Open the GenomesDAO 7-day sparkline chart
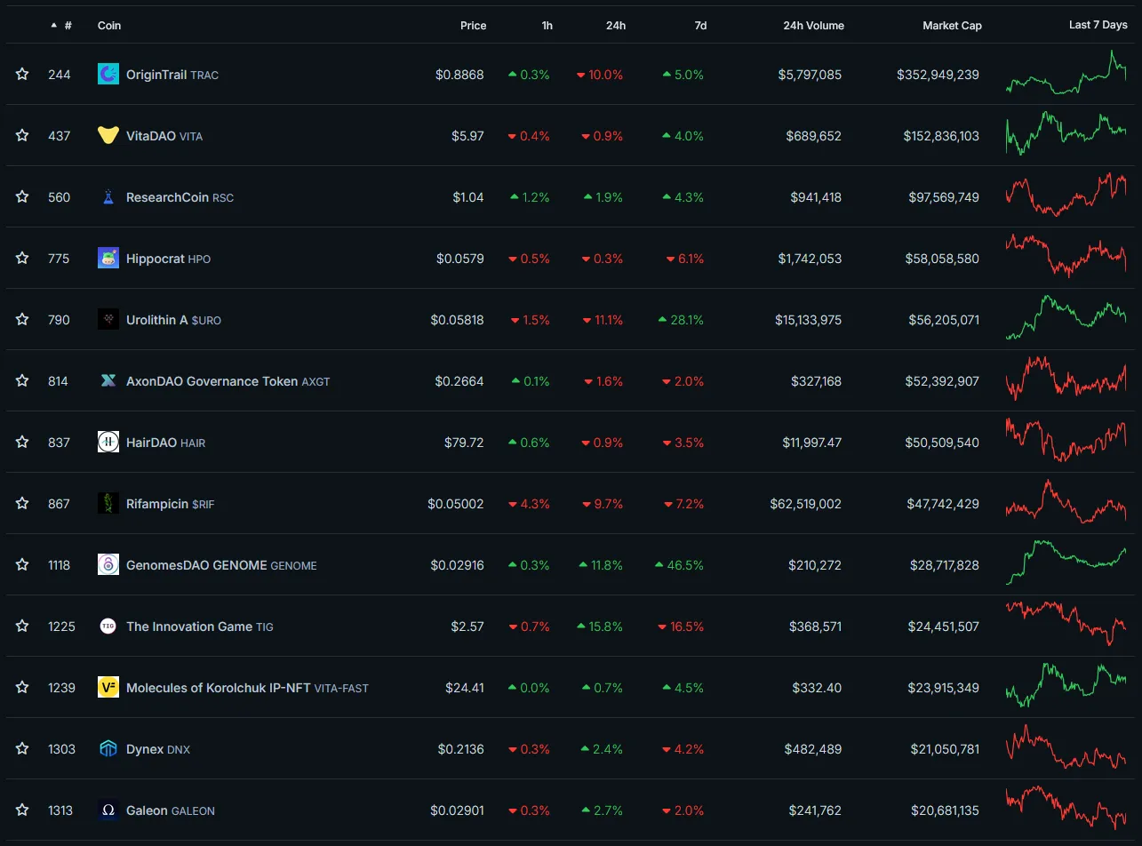The image size is (1142, 846). click(1066, 563)
